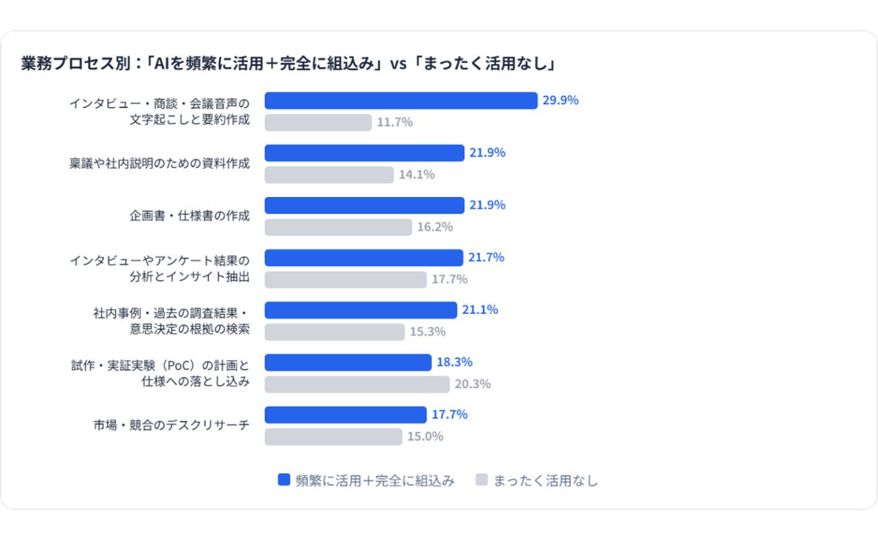
Task: Toggle the まったく活用なし legend label
Action: (x=546, y=481)
